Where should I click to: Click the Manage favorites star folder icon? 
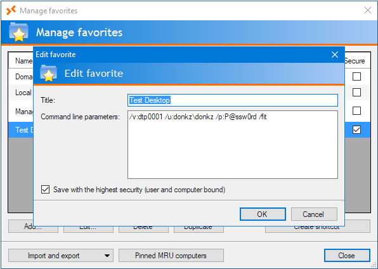pyautogui.click(x=18, y=32)
